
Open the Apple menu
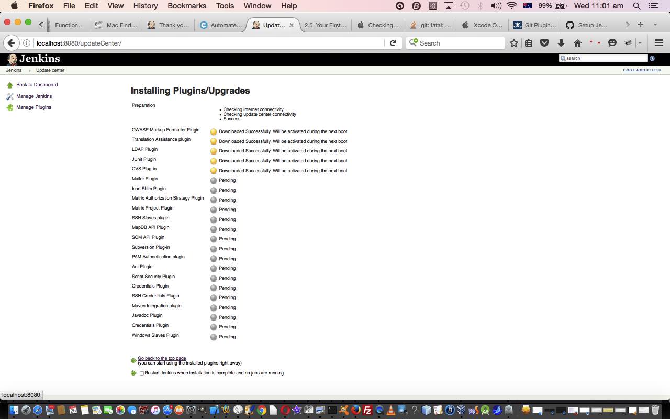(x=14, y=6)
